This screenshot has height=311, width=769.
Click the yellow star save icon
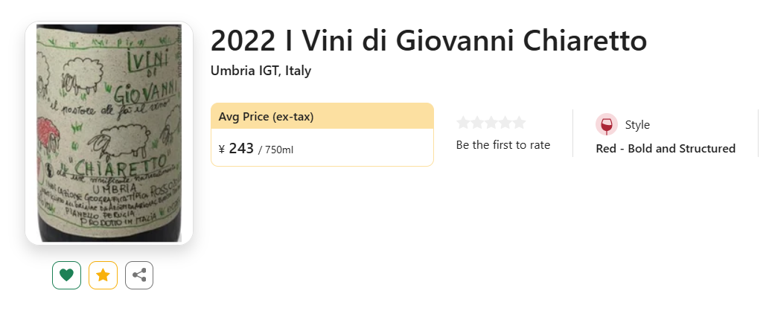[103, 275]
